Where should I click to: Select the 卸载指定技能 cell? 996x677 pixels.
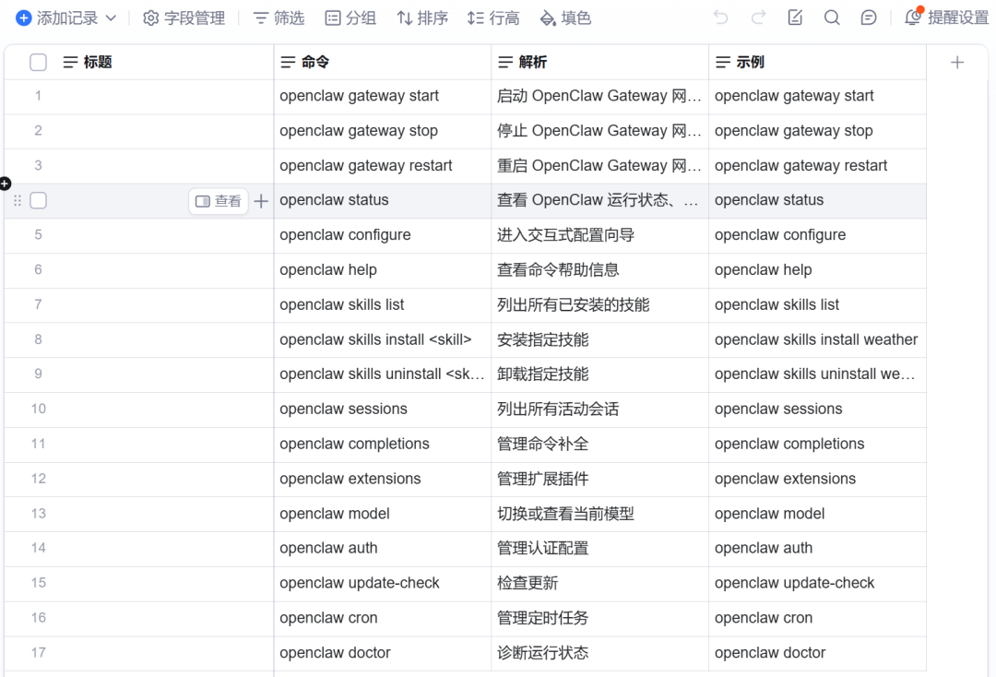point(599,374)
